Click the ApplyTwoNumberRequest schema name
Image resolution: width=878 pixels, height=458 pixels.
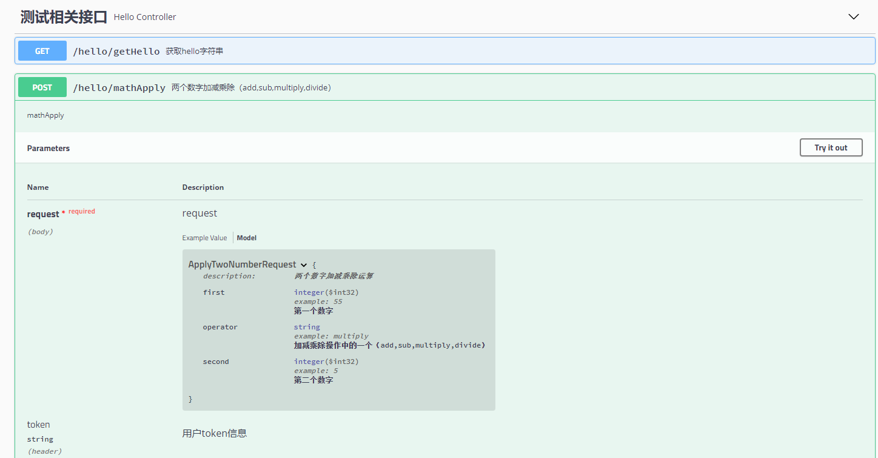[243, 264]
